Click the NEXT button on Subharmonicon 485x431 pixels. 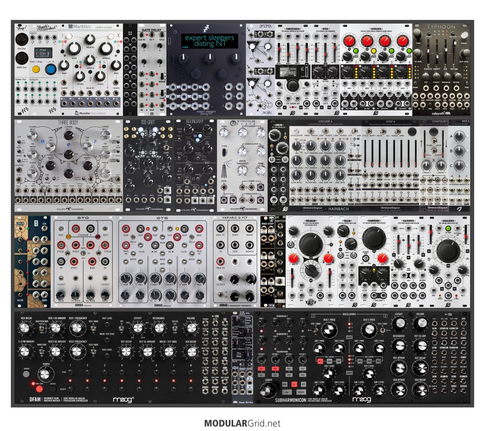303,384
